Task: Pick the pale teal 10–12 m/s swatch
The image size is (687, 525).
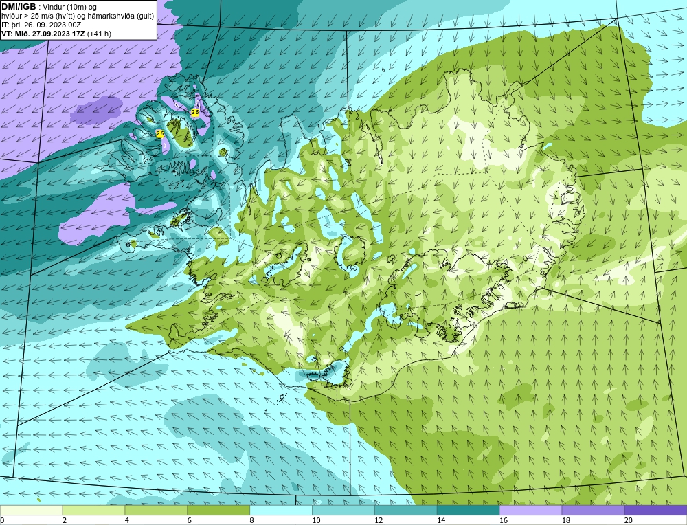Action: point(343,510)
